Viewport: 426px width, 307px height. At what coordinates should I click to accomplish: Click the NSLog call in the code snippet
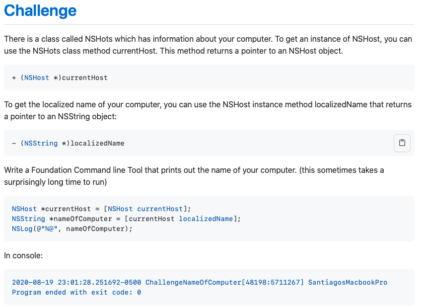[72, 229]
